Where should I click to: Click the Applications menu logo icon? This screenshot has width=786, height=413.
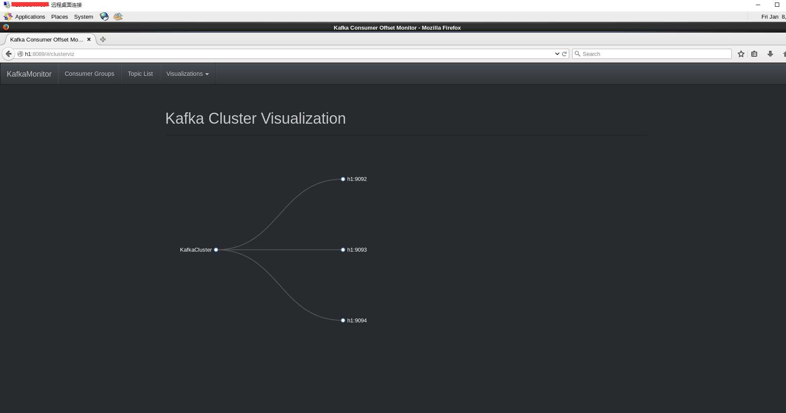click(x=8, y=17)
